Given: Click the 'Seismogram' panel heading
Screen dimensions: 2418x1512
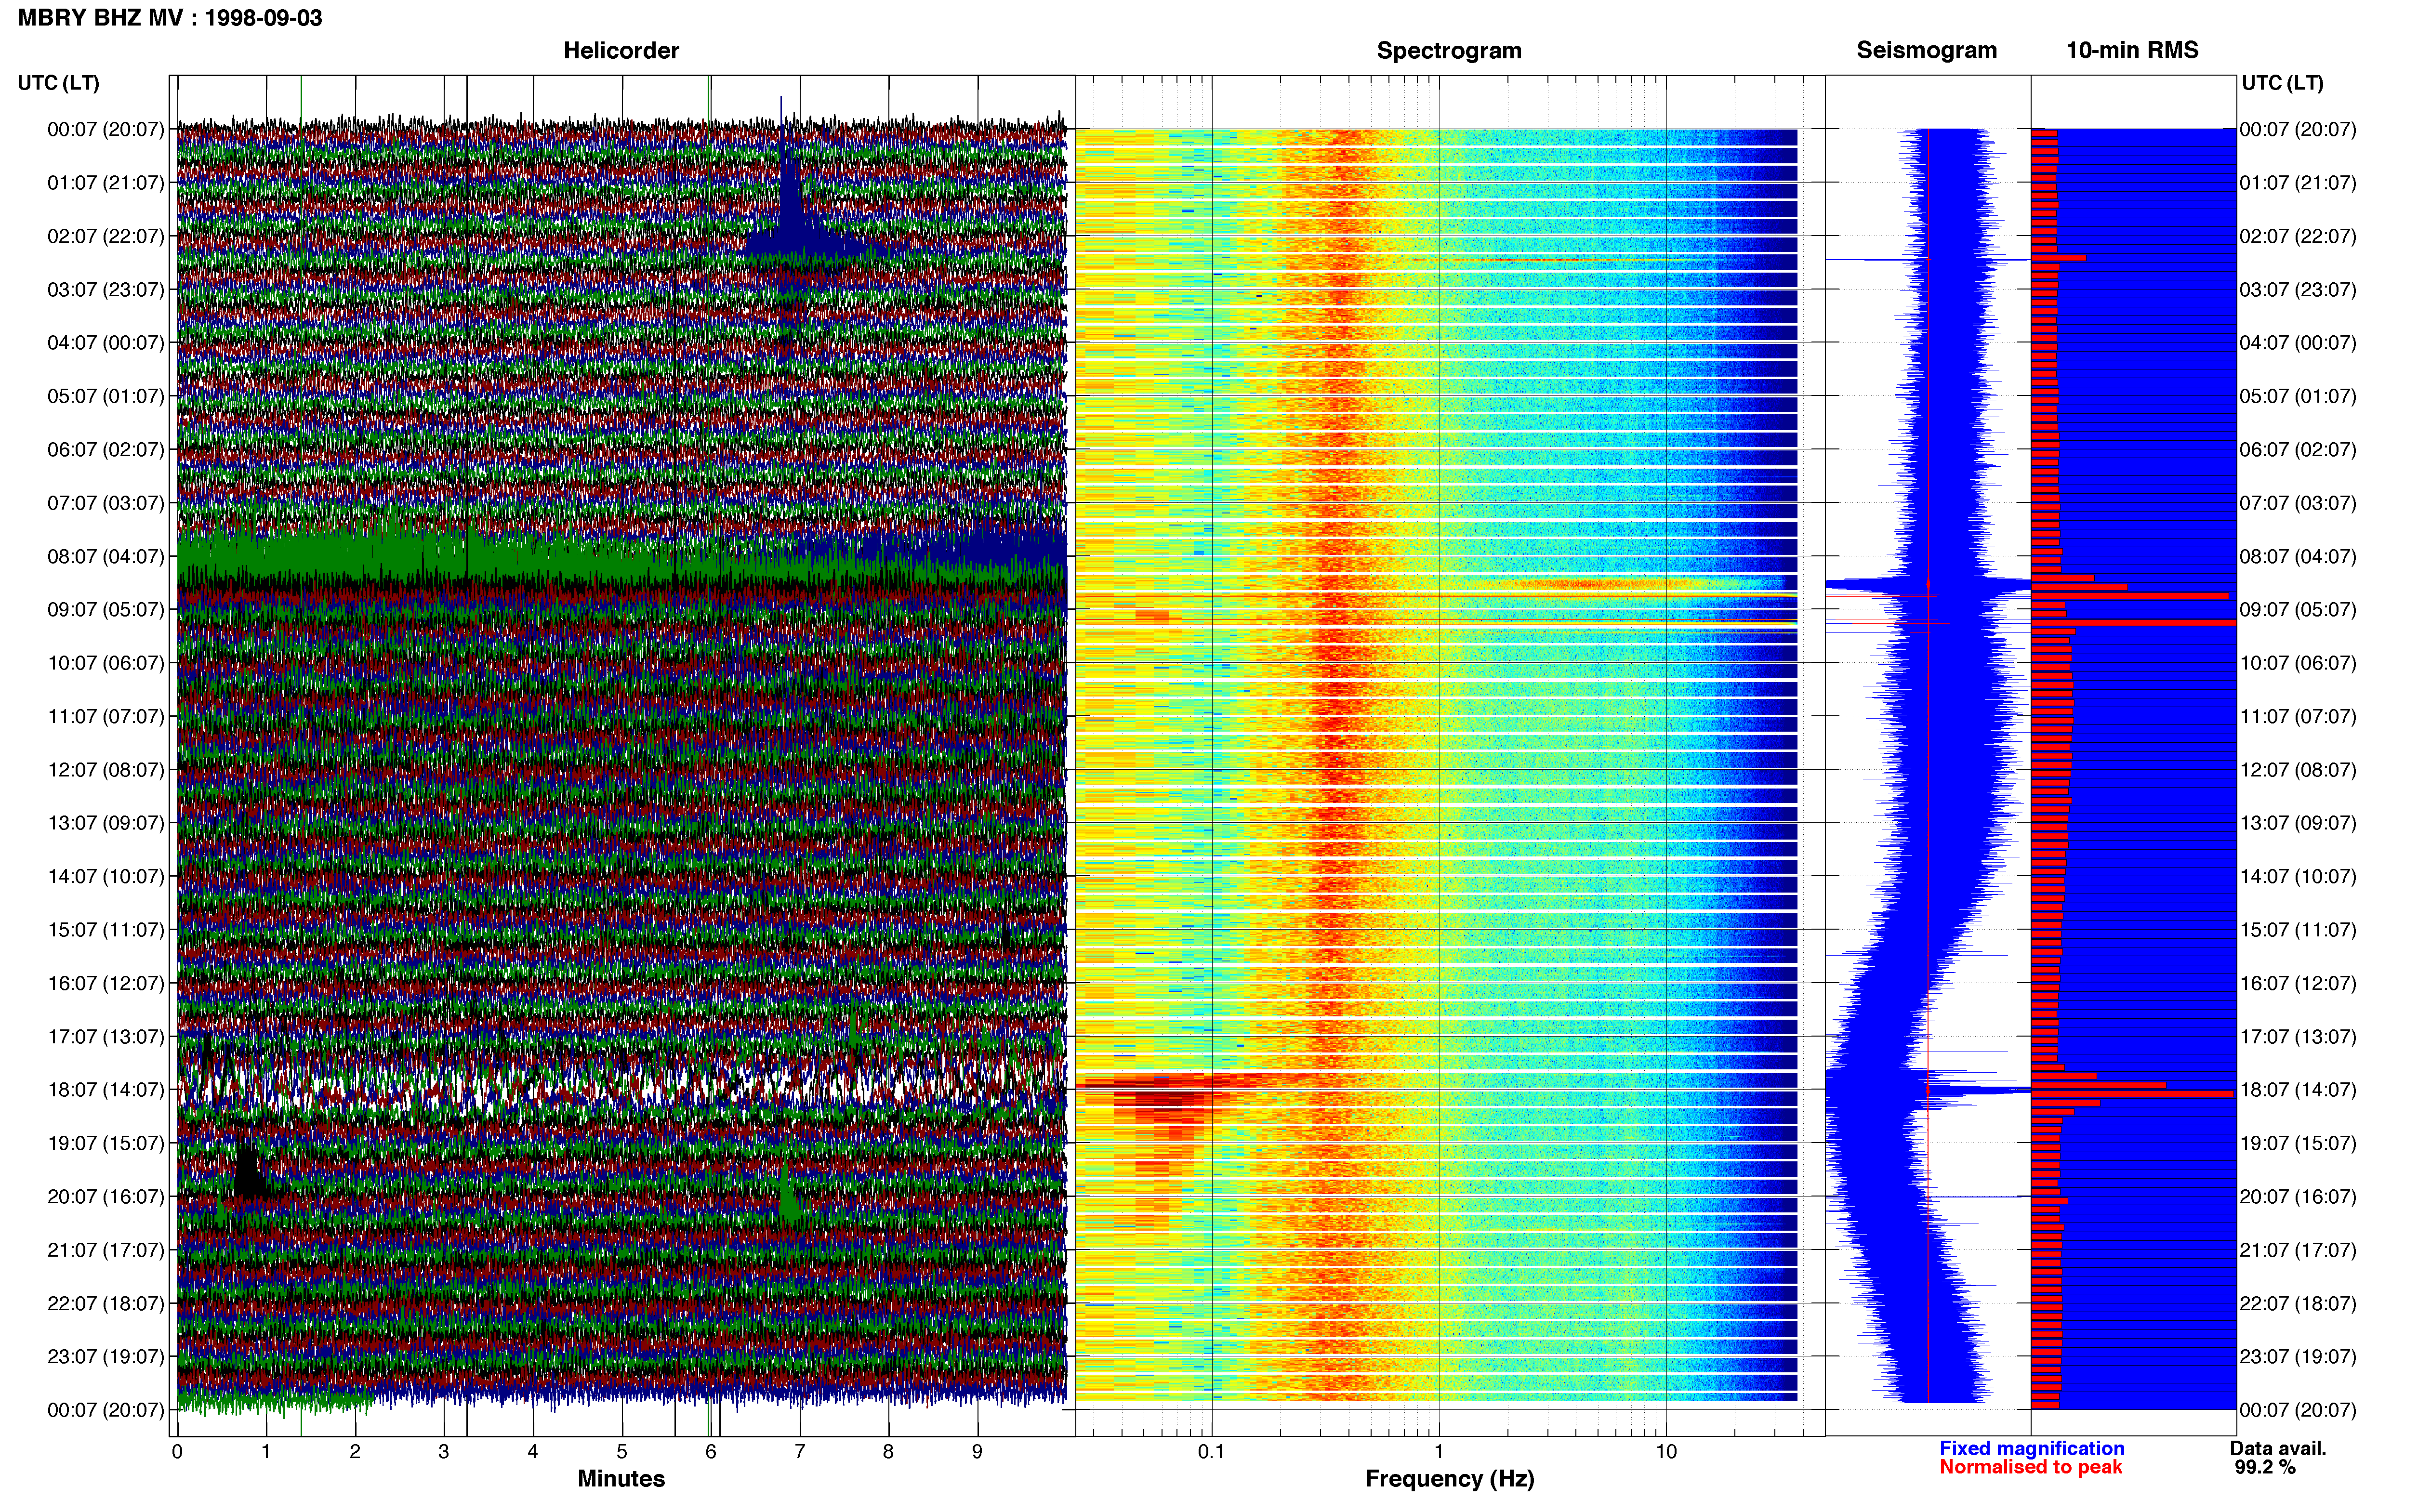Looking at the screenshot, I should 1926,51.
